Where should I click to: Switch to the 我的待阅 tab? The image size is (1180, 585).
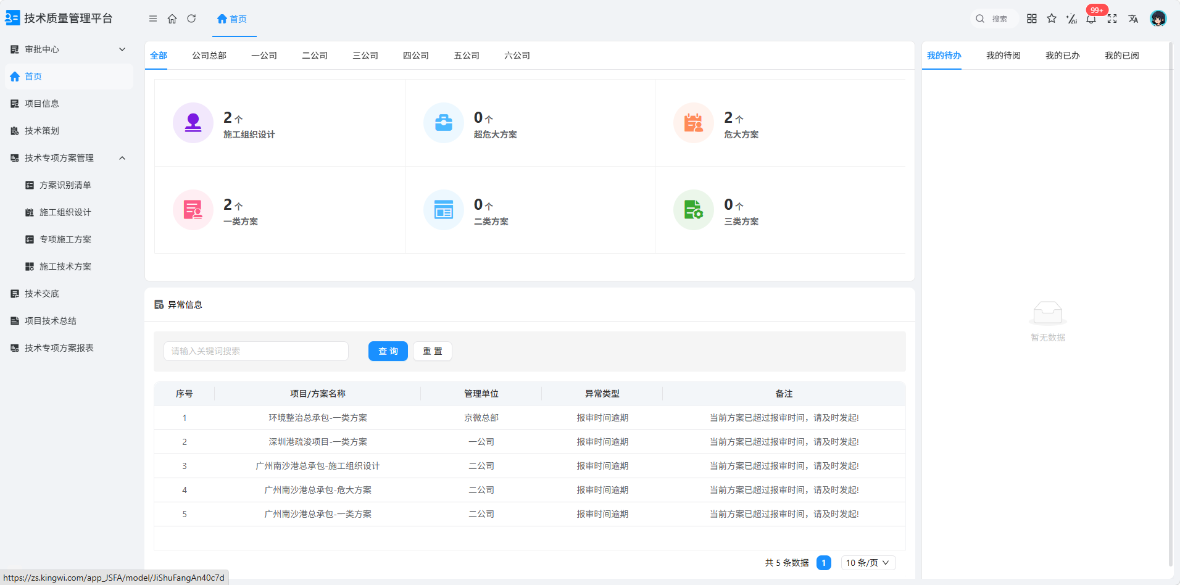coord(1003,56)
